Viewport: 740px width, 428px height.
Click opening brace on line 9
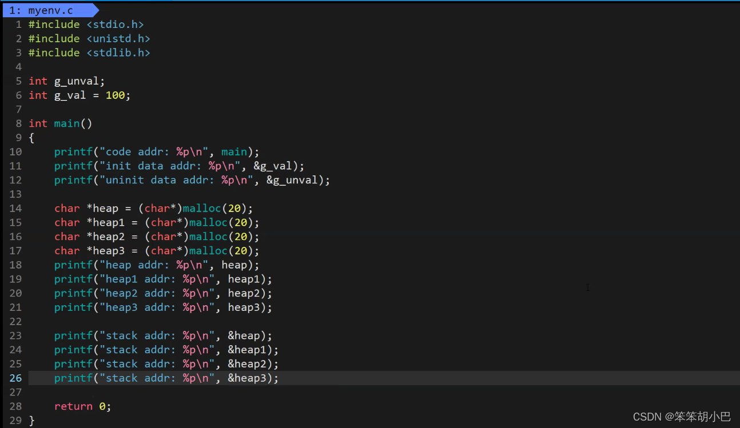point(31,138)
